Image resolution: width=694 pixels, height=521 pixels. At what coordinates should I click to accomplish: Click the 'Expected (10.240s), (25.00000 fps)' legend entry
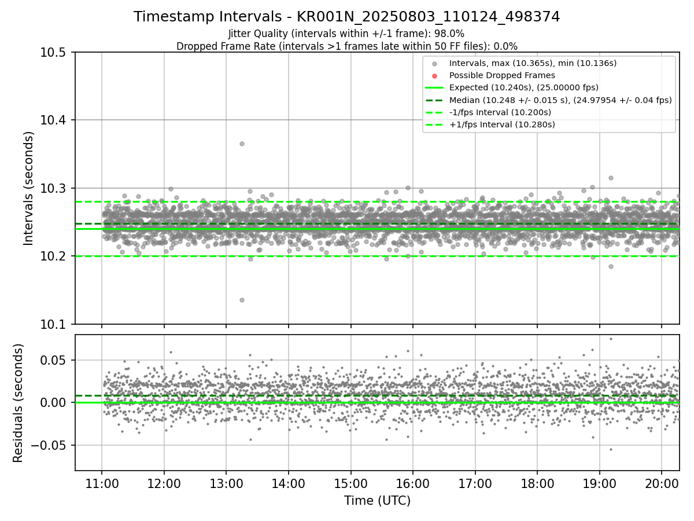coord(523,87)
